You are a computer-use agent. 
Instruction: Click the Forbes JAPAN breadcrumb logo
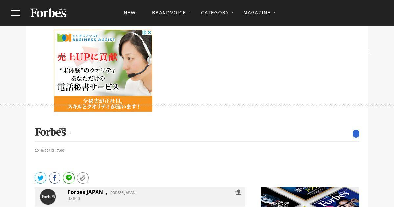coord(51,132)
